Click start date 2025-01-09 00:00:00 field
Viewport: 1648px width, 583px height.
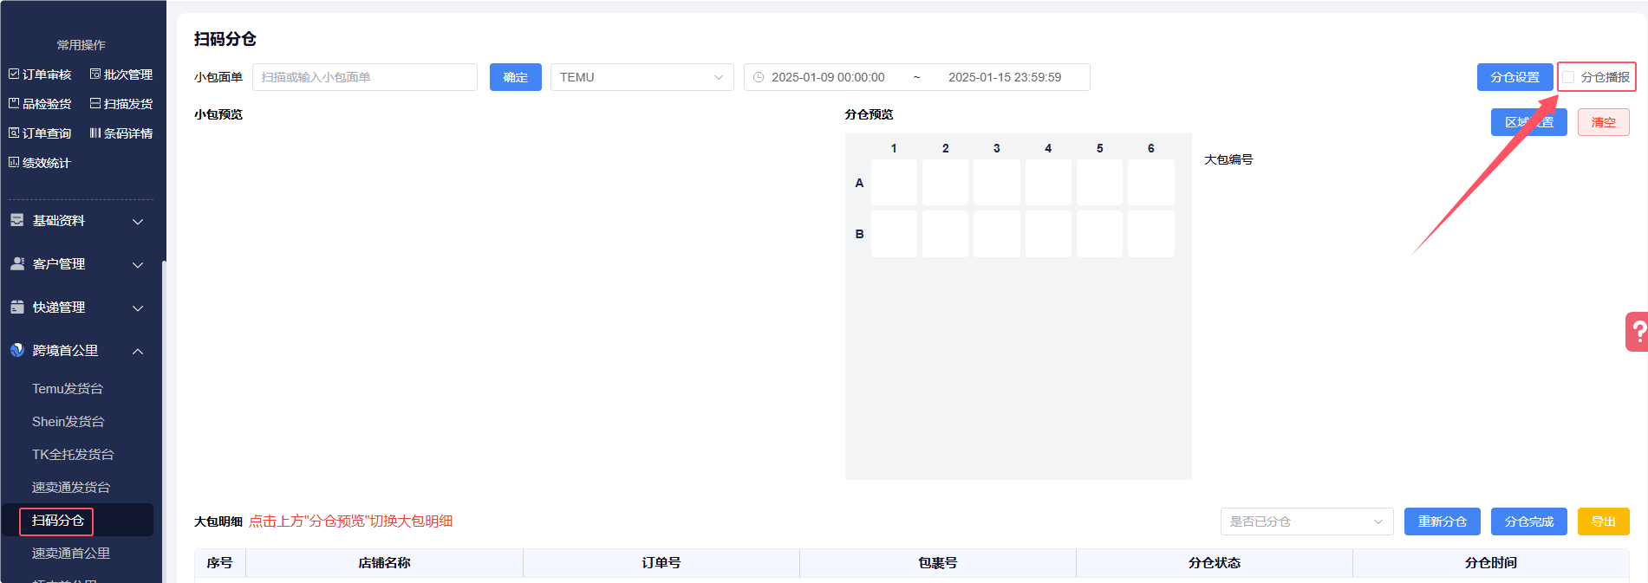point(828,77)
